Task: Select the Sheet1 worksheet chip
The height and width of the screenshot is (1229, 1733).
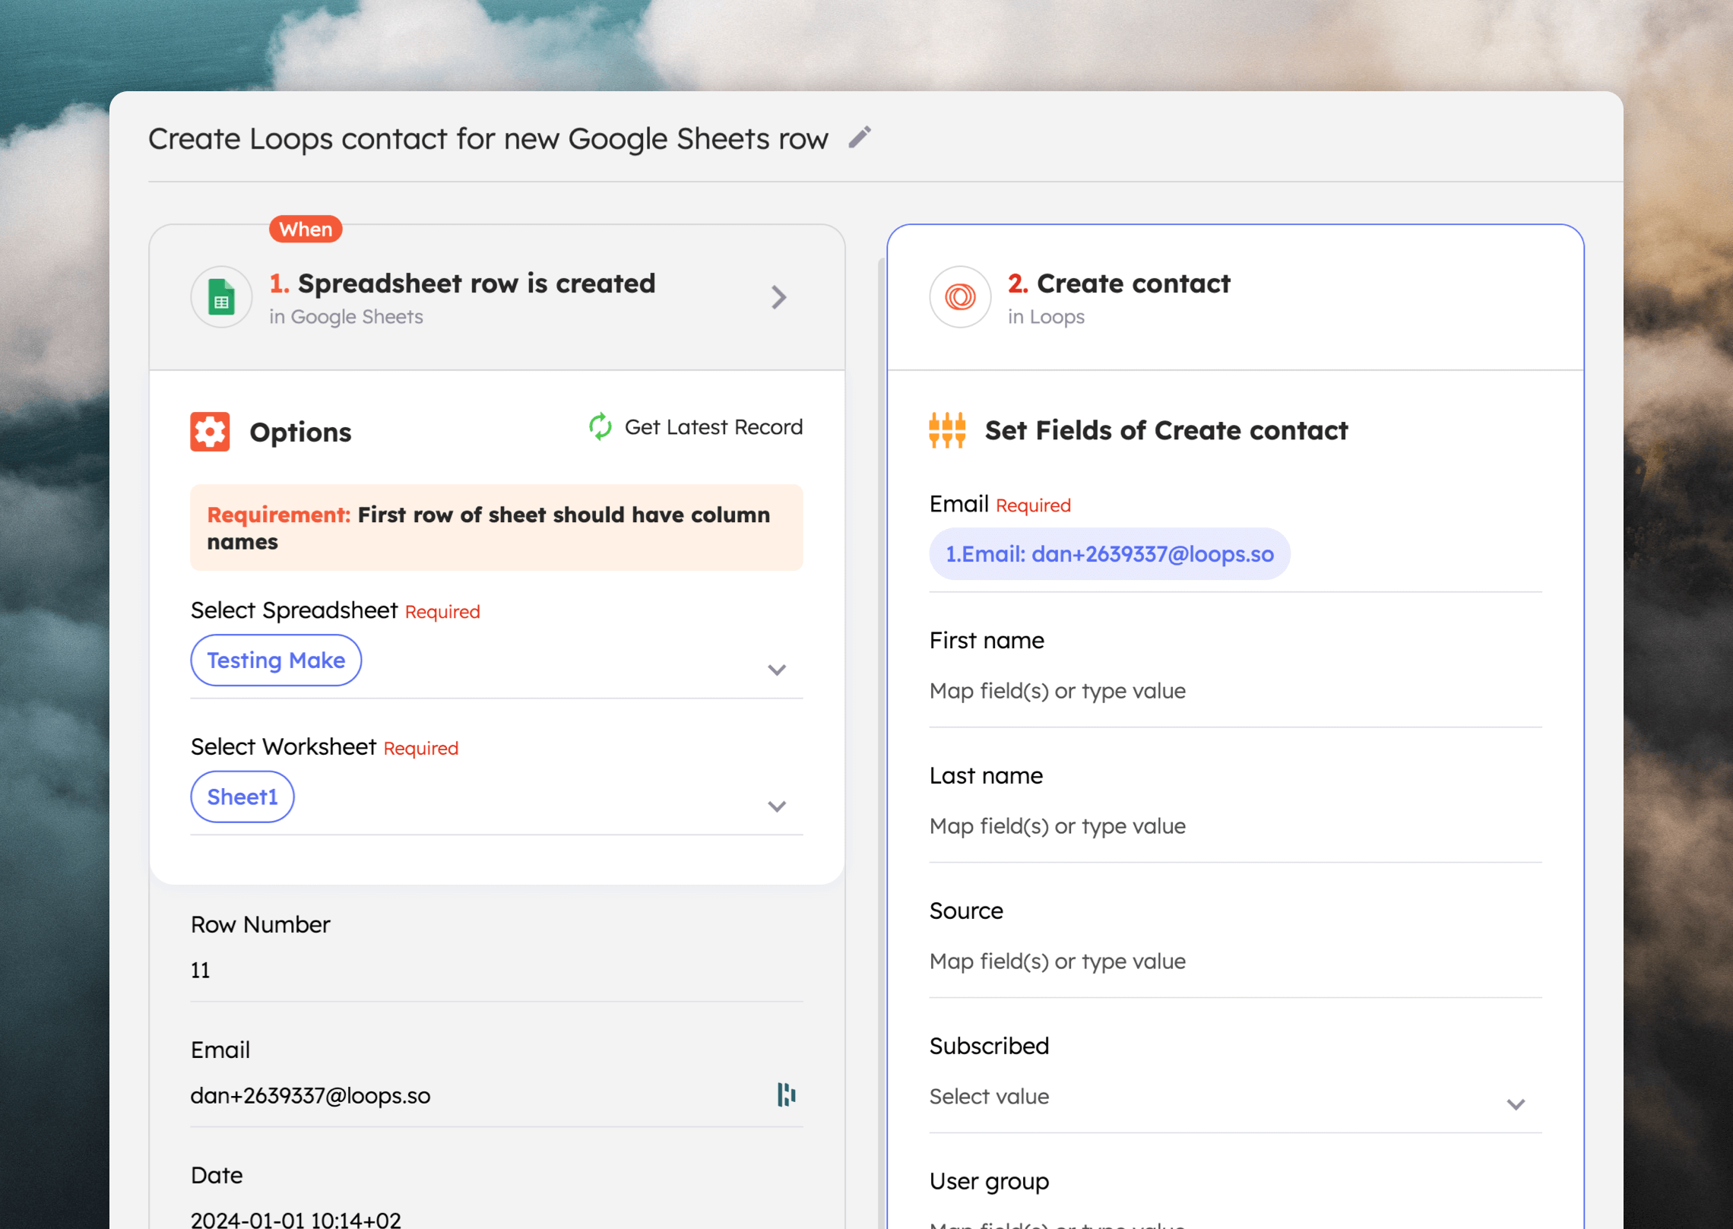Action: coord(242,797)
